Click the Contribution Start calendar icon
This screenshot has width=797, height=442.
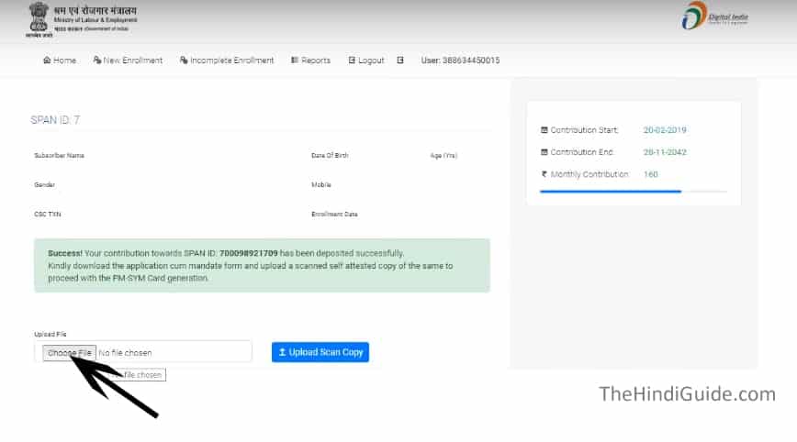tap(544, 130)
